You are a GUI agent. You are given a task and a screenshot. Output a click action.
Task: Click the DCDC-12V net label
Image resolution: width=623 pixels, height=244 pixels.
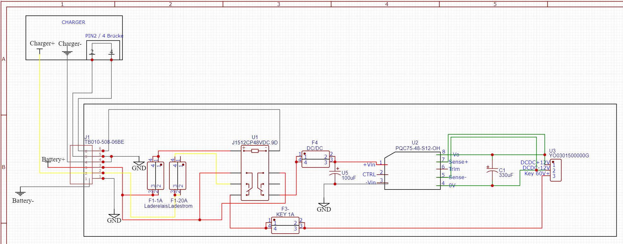pyautogui.click(x=536, y=168)
